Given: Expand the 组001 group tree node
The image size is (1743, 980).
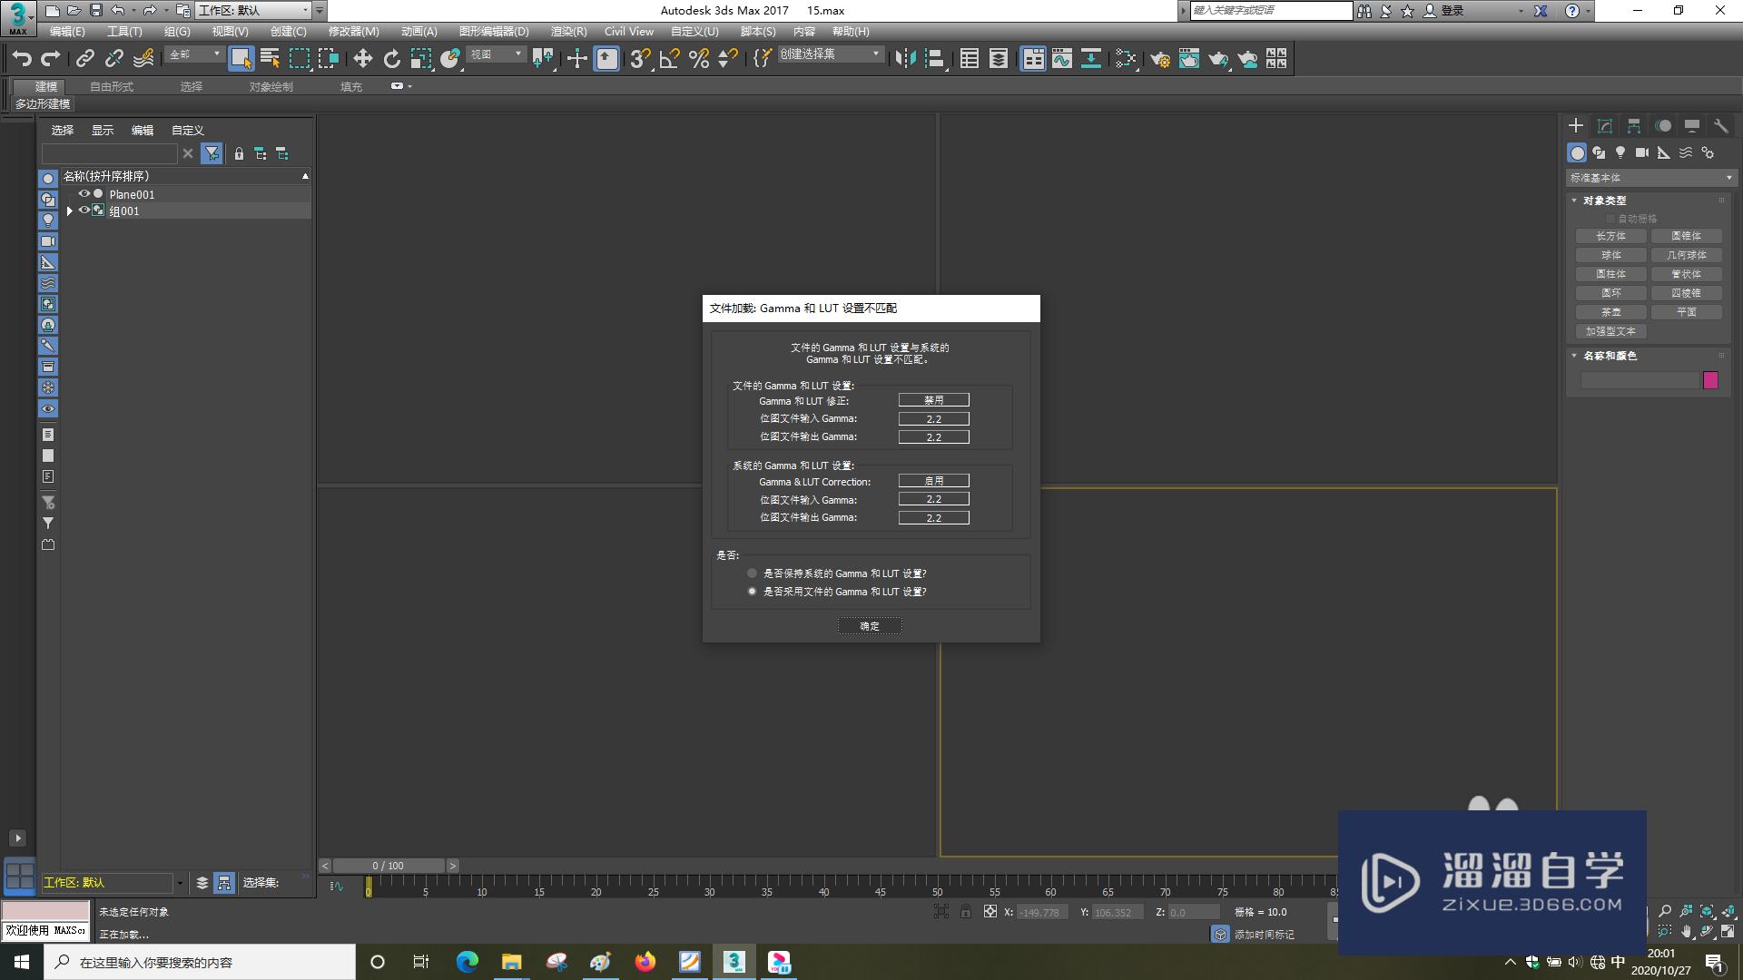Looking at the screenshot, I should (x=69, y=211).
